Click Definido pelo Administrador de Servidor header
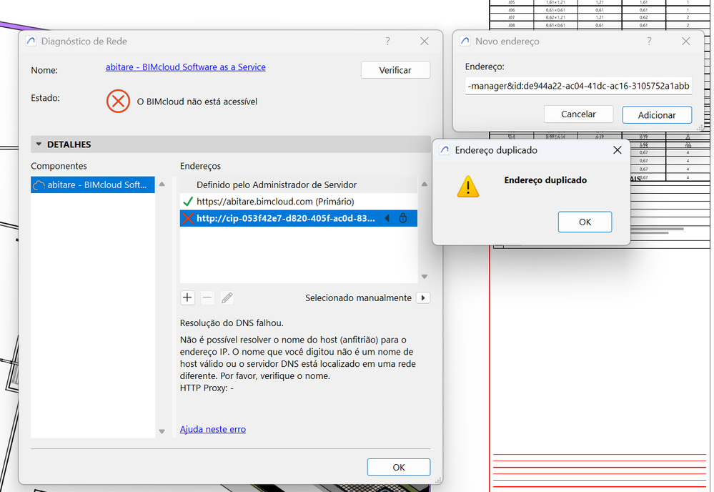Image resolution: width=714 pixels, height=492 pixels. (277, 185)
